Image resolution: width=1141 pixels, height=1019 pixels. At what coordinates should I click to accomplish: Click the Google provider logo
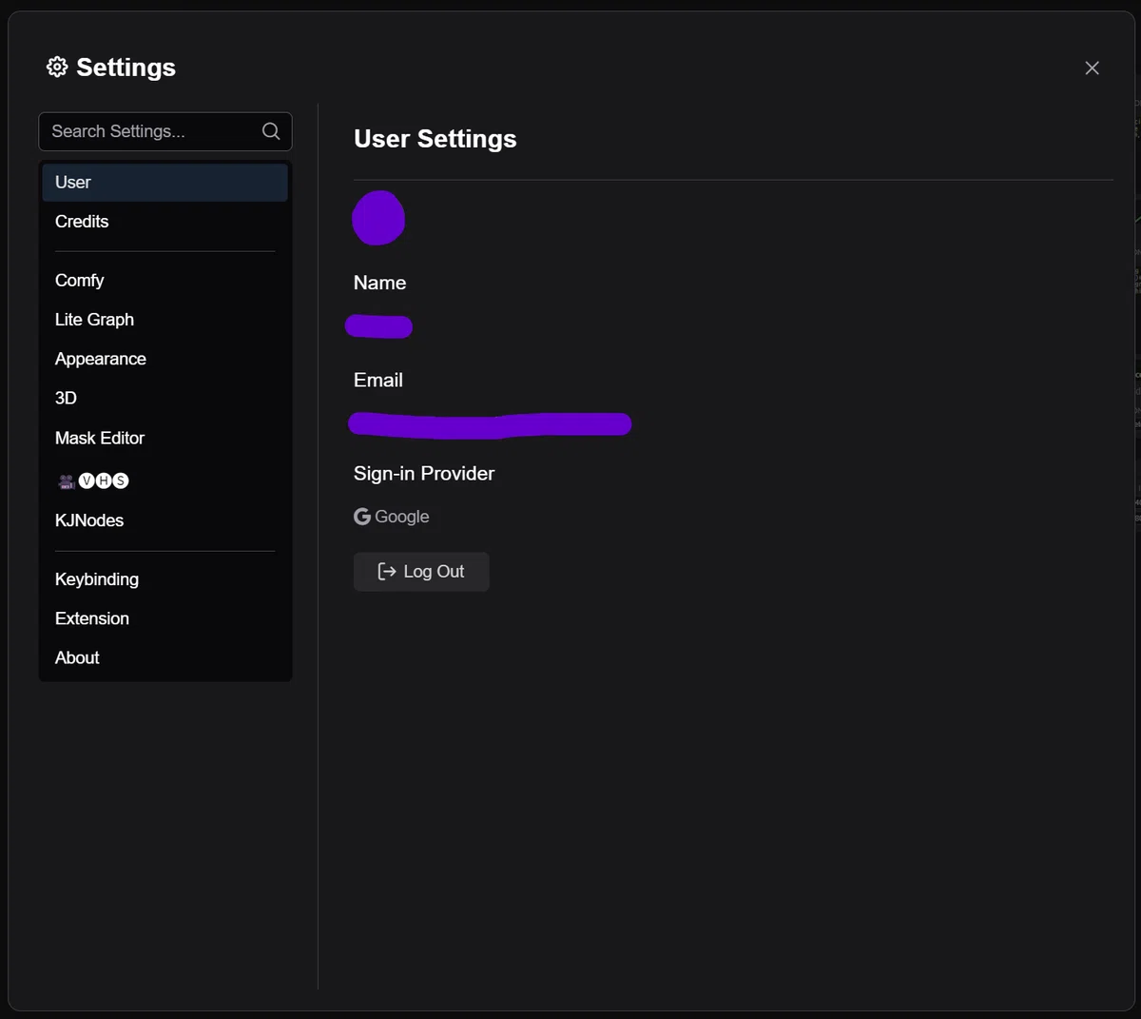click(362, 517)
